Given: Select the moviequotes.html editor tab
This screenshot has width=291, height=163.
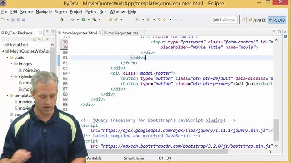Looking at the screenshot, I should [80, 33].
